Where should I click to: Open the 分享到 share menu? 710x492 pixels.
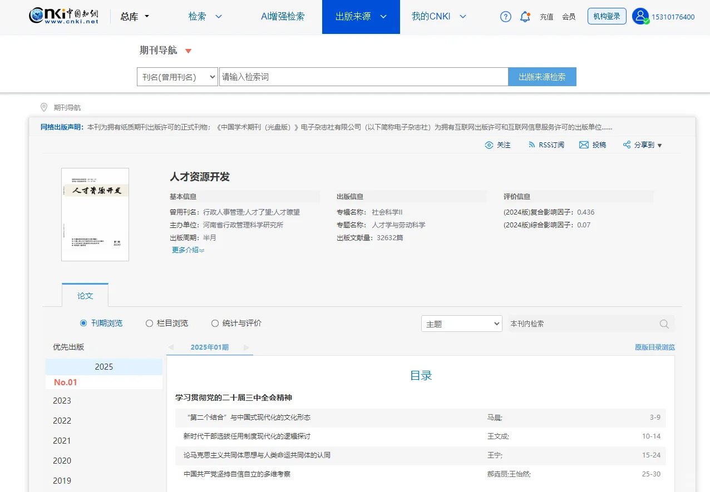642,145
